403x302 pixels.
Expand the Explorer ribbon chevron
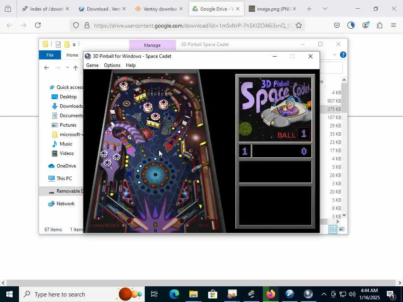[x=335, y=55]
